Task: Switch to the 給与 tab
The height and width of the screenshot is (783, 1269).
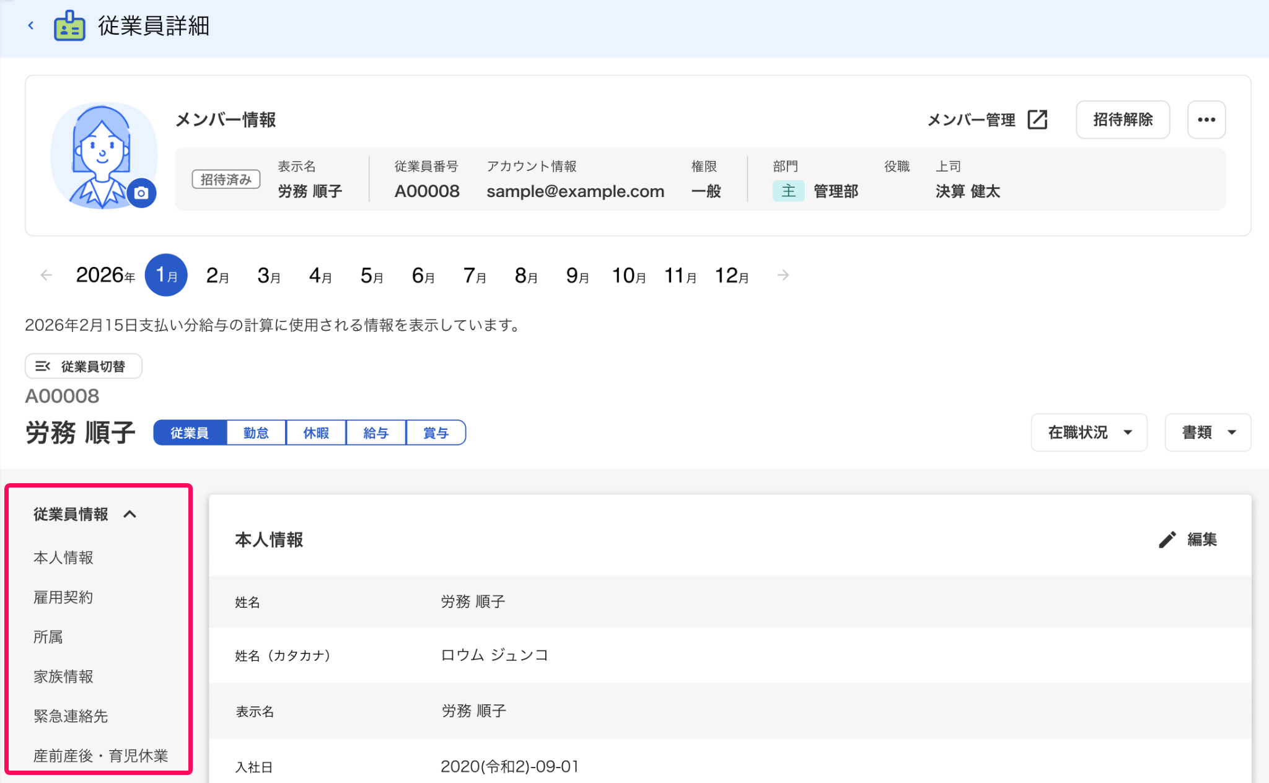Action: point(376,432)
